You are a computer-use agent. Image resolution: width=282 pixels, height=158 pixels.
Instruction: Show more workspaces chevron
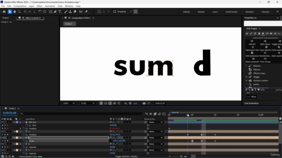278,12
